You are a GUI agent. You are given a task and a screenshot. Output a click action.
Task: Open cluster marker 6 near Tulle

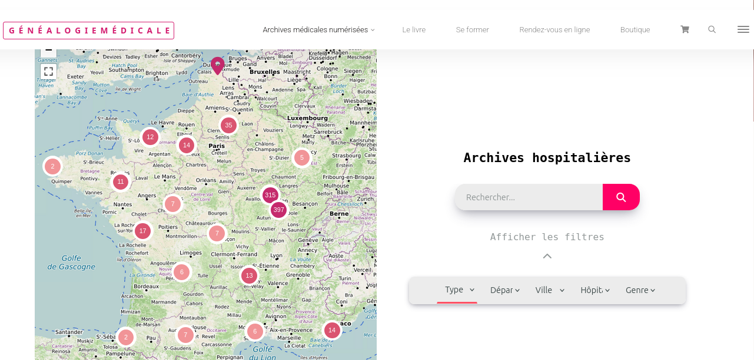[182, 272]
